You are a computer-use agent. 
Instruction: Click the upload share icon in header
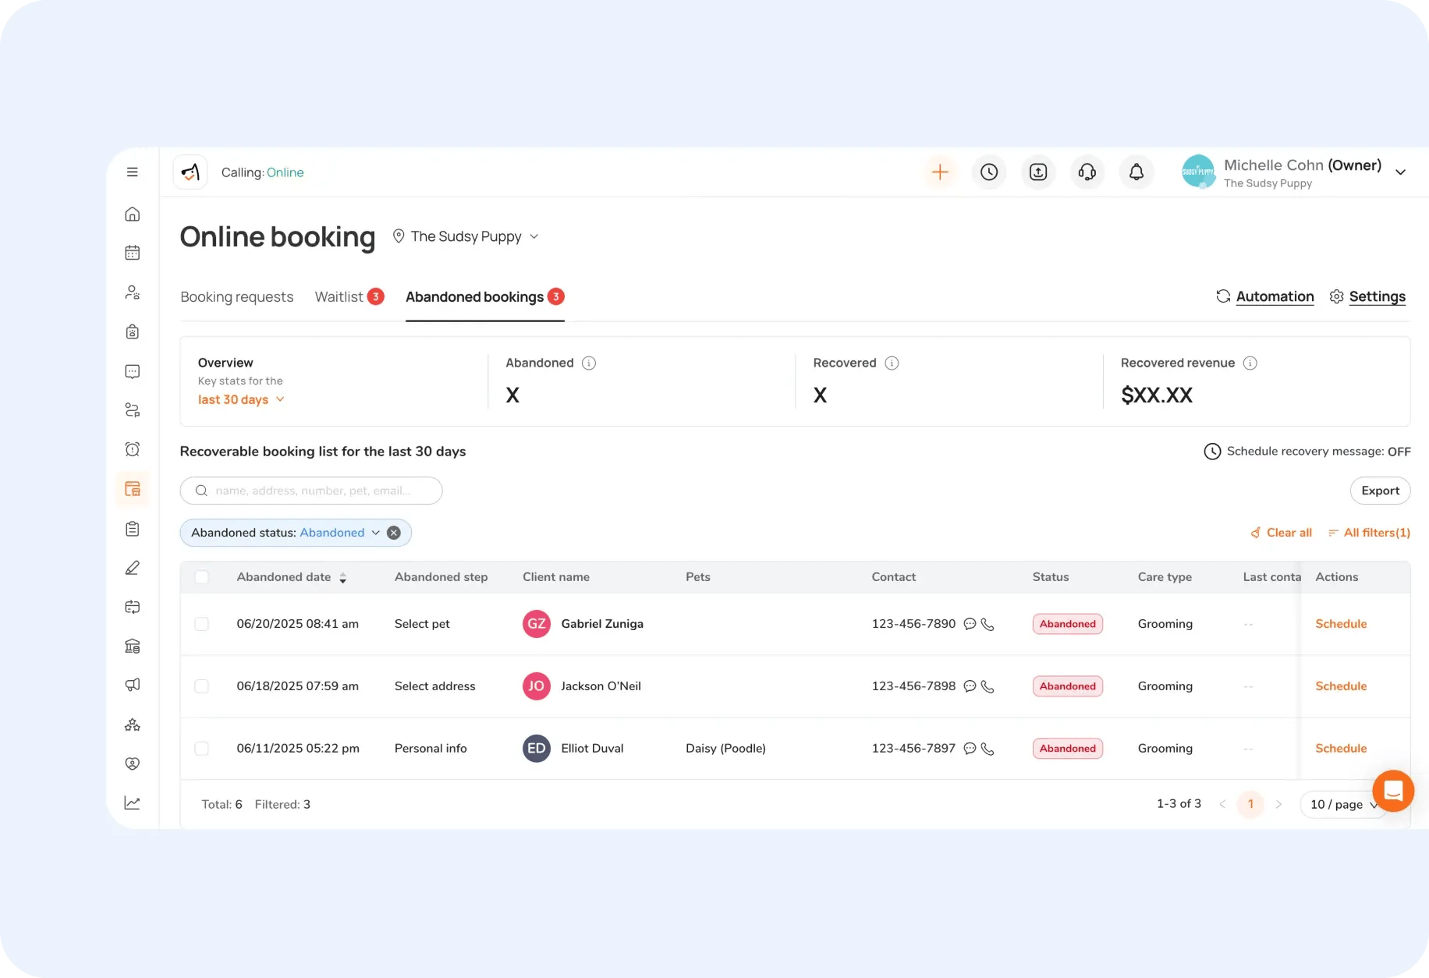(x=1038, y=172)
